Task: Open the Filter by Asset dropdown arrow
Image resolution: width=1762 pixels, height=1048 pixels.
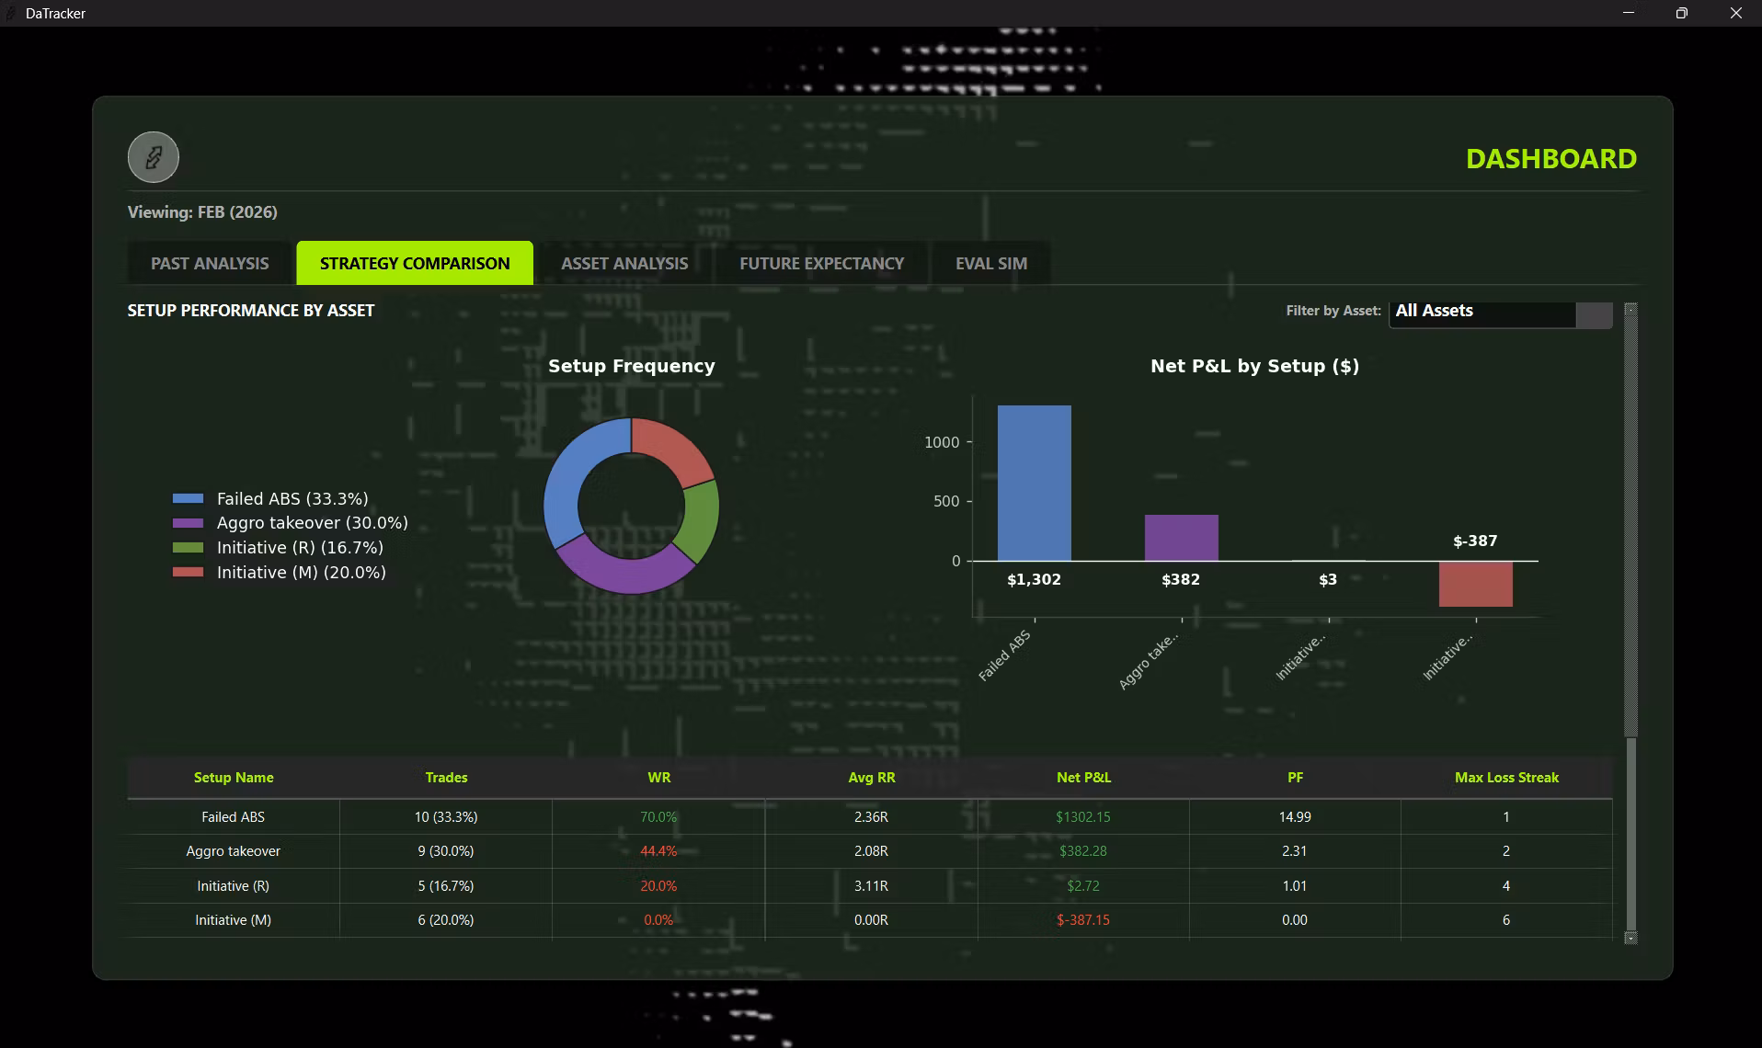Action: click(x=1594, y=314)
